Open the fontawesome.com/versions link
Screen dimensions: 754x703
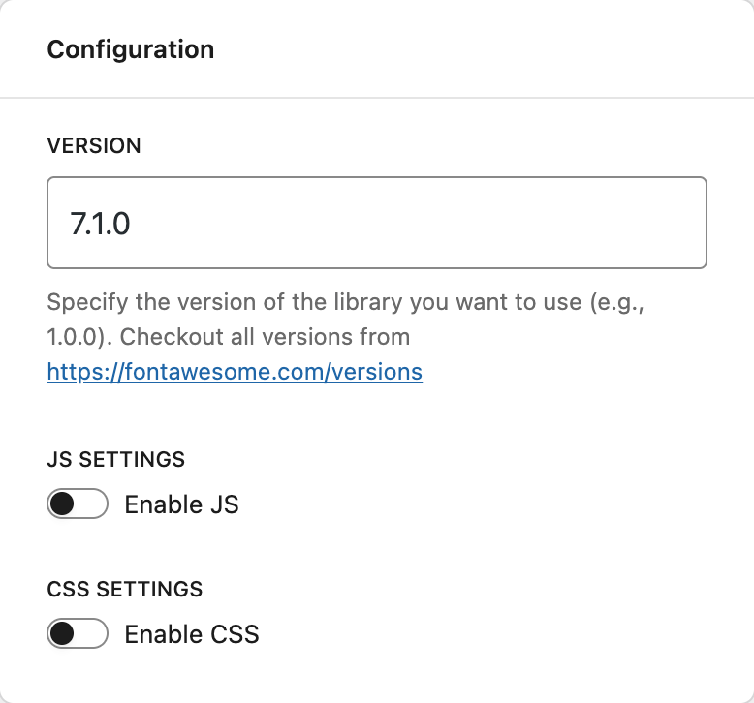pos(235,372)
